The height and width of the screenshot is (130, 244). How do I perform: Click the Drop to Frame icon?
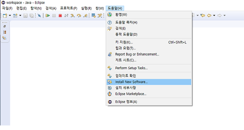pyautogui.click(x=94, y=15)
